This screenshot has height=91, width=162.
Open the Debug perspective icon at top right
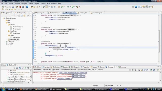click(150, 7)
